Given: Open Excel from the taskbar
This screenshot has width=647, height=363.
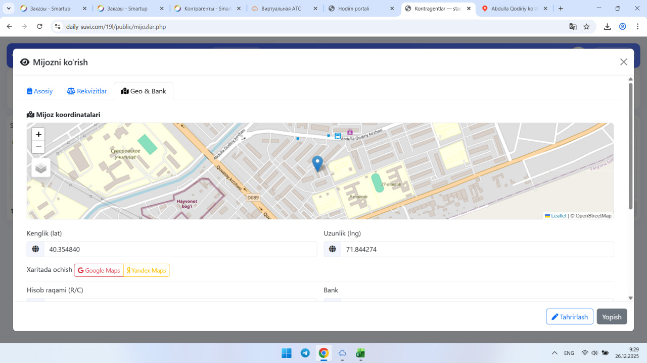Looking at the screenshot, I should click(360, 353).
